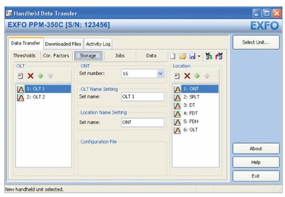This screenshot has width=285, height=197.
Task: Click the Location Name Set name field
Action: (x=143, y=122)
